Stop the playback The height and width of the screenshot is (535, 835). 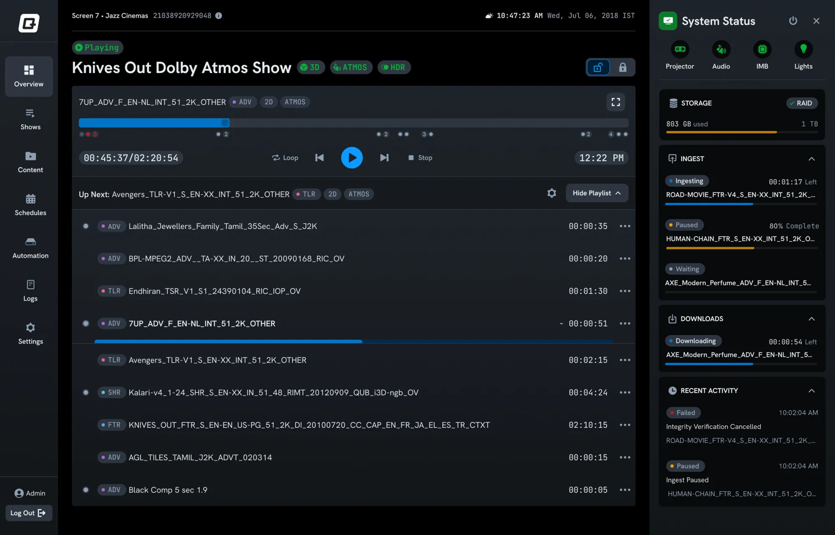[x=420, y=157]
